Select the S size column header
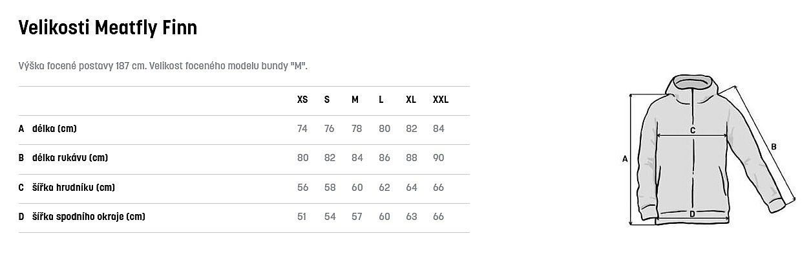 point(327,100)
